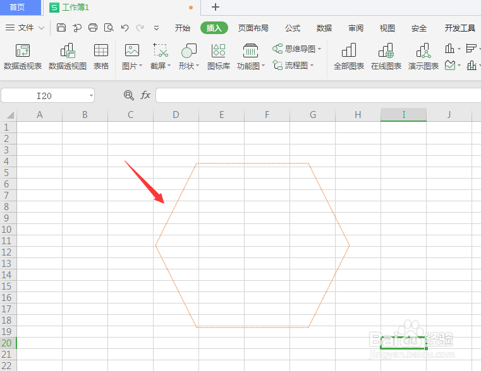Open Print Preview icon

pyautogui.click(x=109, y=28)
